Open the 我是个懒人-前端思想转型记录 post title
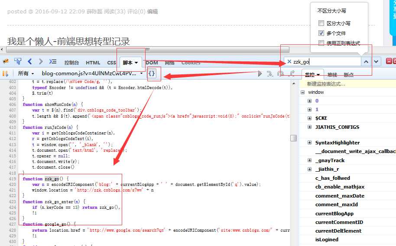Image resolution: width=396 pixels, height=246 pixels. pyautogui.click(x=68, y=41)
